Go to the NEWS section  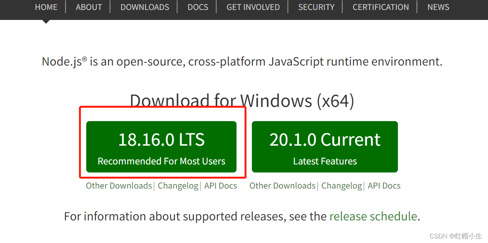click(438, 7)
